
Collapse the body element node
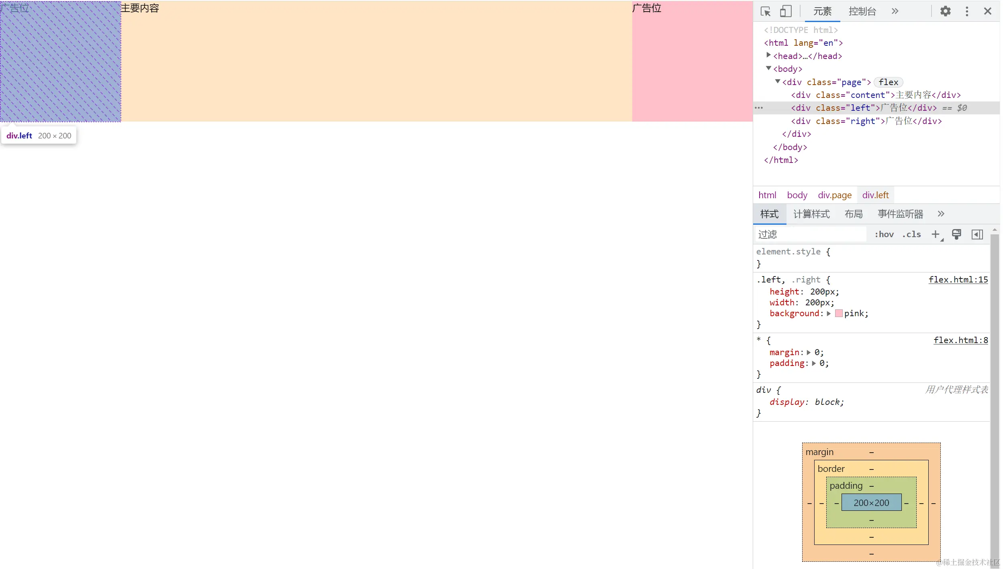coord(768,68)
